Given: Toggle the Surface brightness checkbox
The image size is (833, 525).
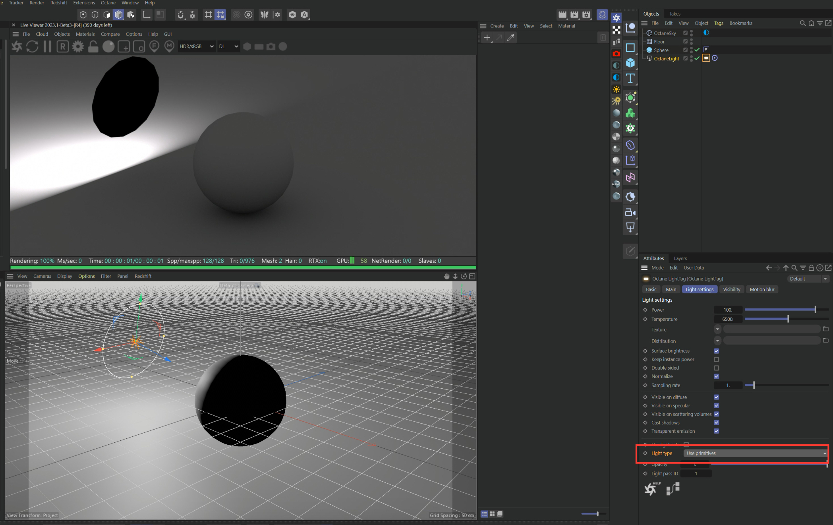Looking at the screenshot, I should 716,351.
